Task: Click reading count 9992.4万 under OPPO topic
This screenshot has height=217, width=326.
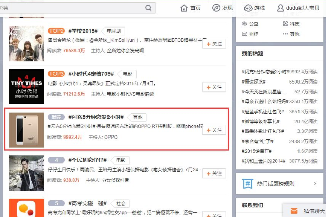Action: coord(72,137)
